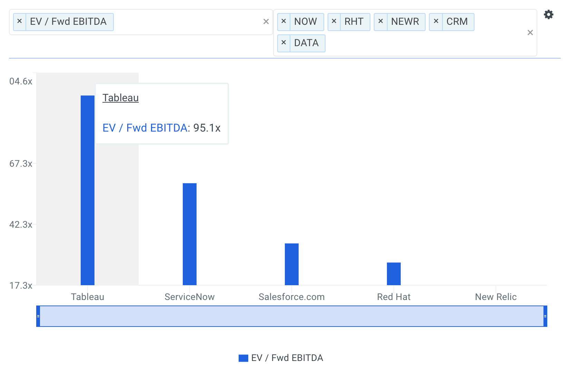Click the left handle of range navigator
This screenshot has width=569, height=372.
coord(38,316)
